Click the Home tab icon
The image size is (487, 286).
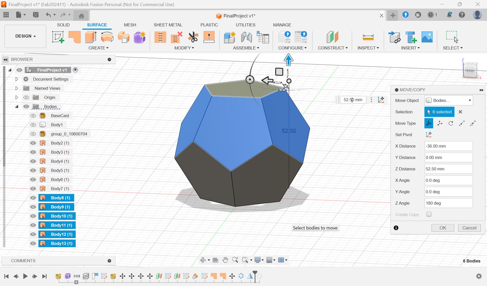(81, 16)
